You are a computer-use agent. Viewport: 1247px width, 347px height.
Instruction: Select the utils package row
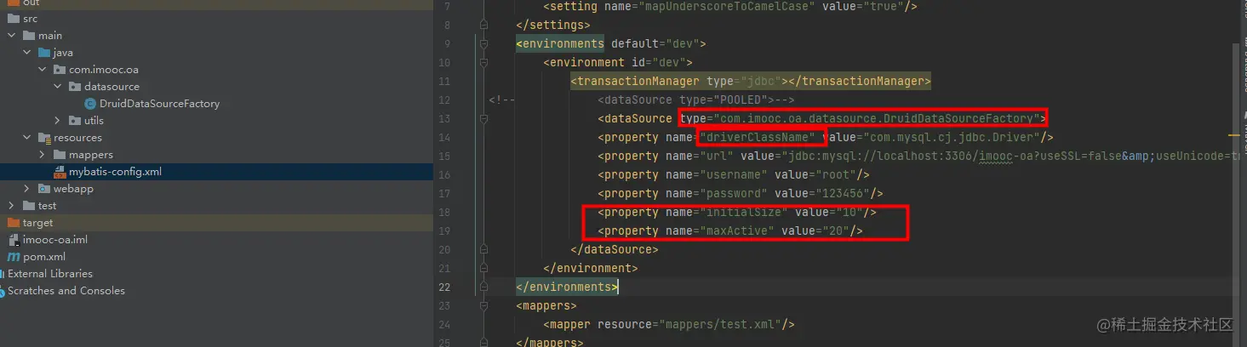click(216, 121)
